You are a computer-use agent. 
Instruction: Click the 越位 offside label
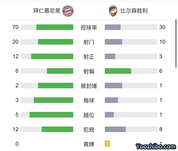(89, 115)
